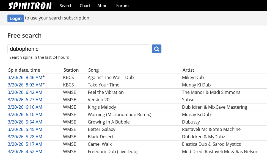Click the 'Free search' heading

(x=24, y=35)
